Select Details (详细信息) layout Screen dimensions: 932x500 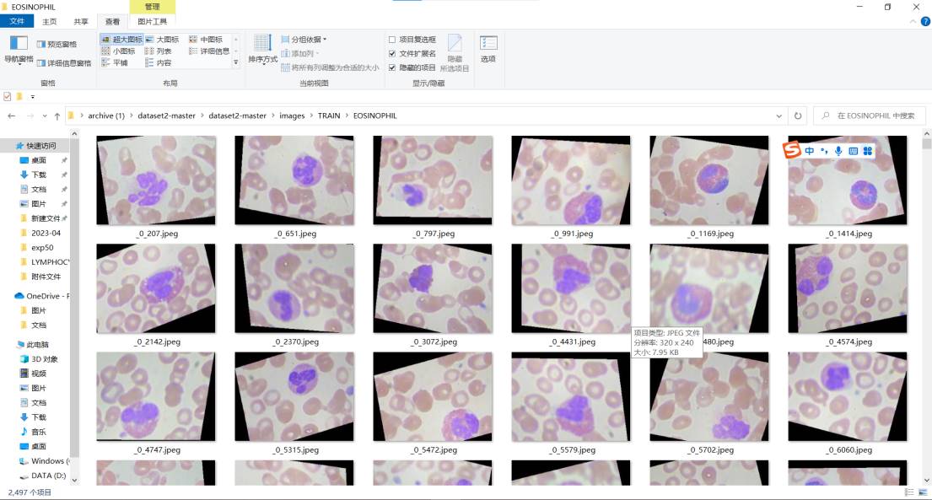click(x=209, y=51)
